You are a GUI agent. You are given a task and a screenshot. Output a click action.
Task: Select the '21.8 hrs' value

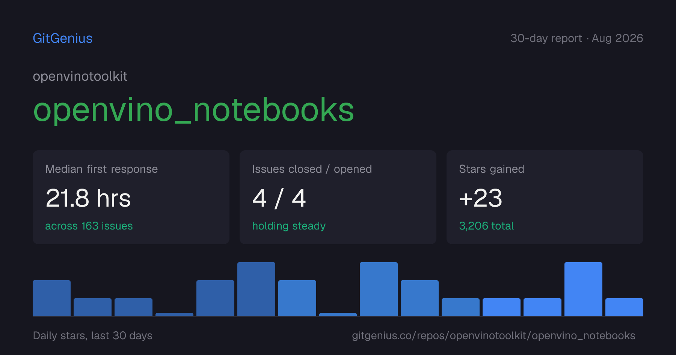click(88, 198)
